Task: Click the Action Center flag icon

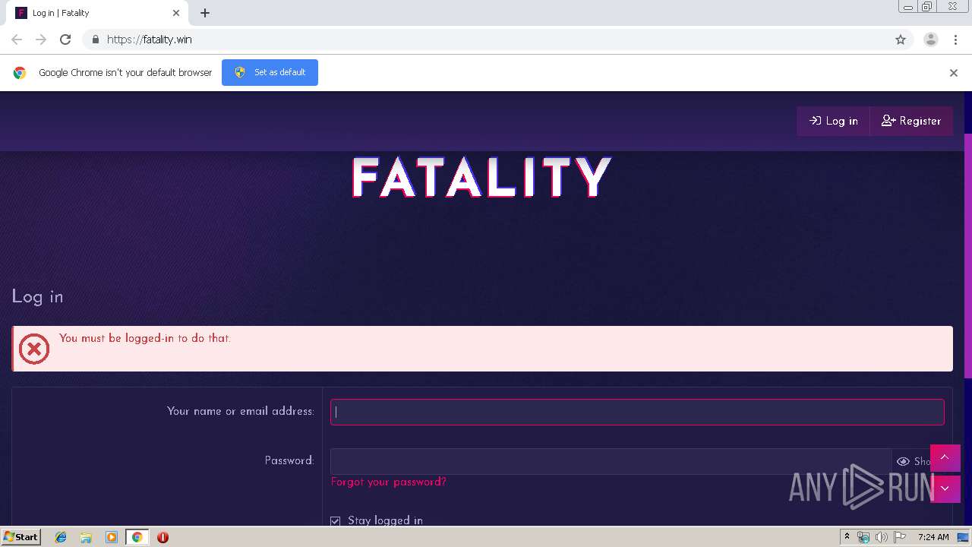Action: 900,537
